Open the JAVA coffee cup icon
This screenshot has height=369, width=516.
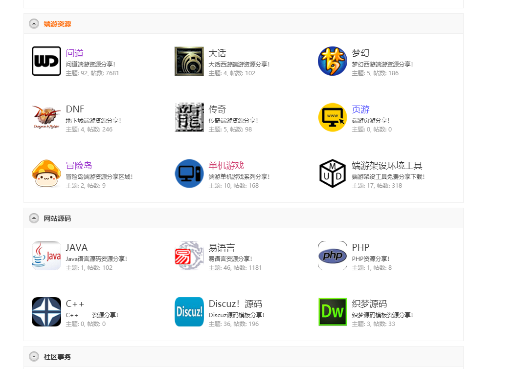pos(46,256)
